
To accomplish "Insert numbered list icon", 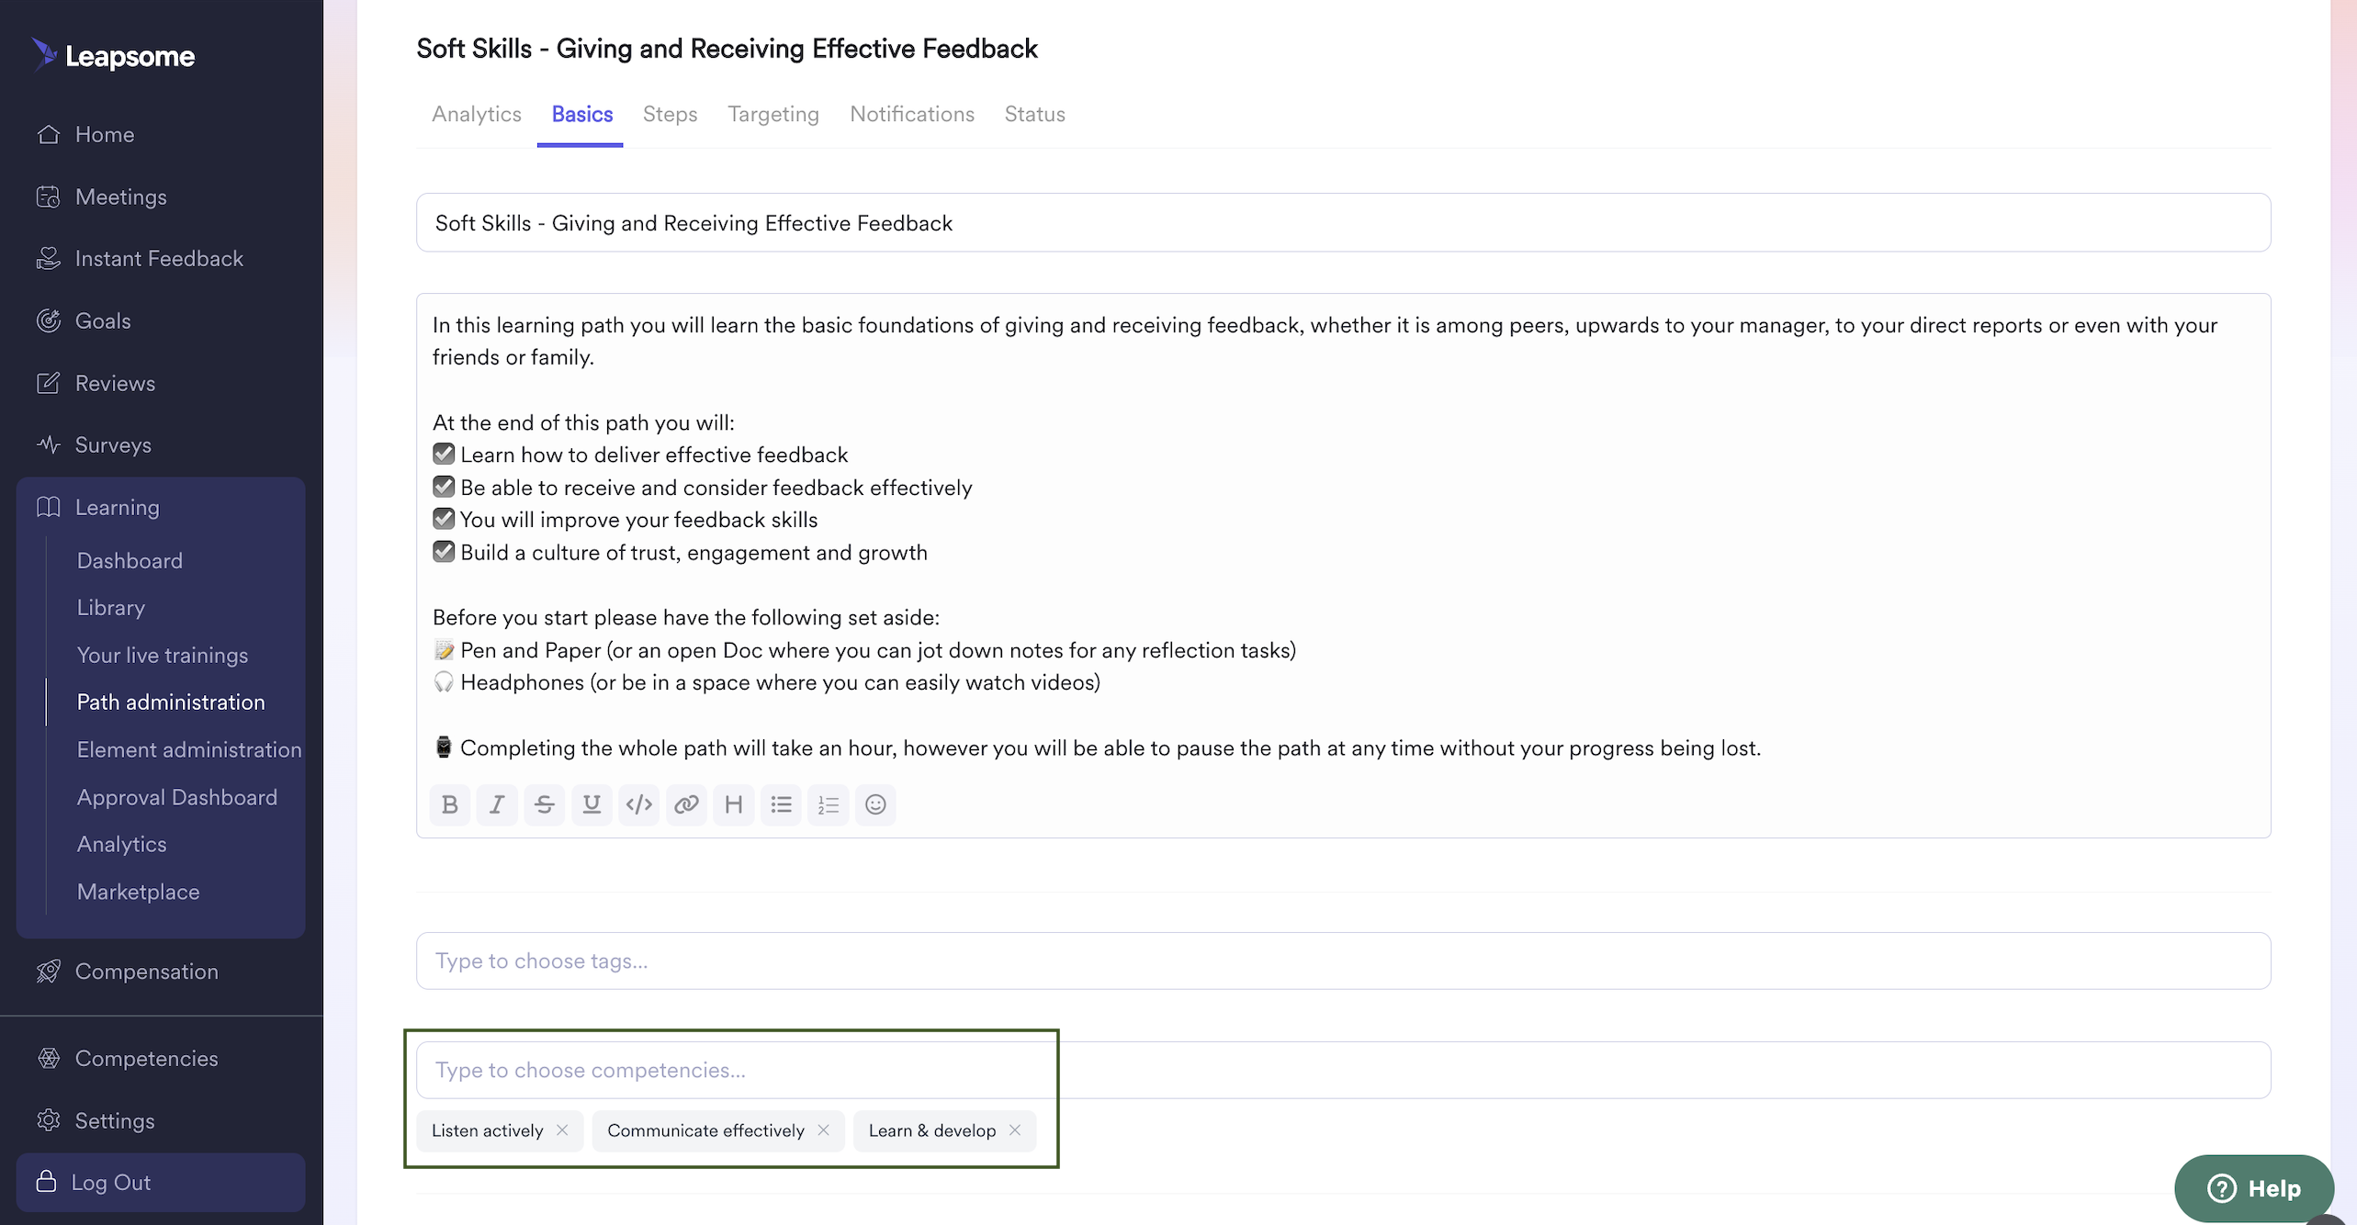I will click(x=828, y=804).
